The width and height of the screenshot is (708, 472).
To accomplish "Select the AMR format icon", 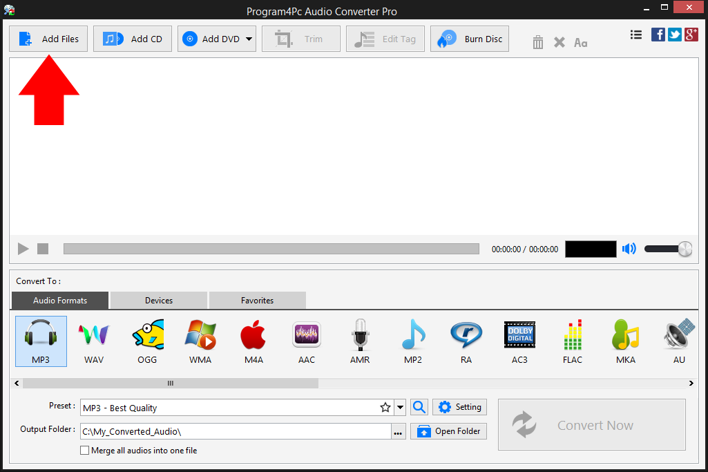I will pyautogui.click(x=359, y=340).
